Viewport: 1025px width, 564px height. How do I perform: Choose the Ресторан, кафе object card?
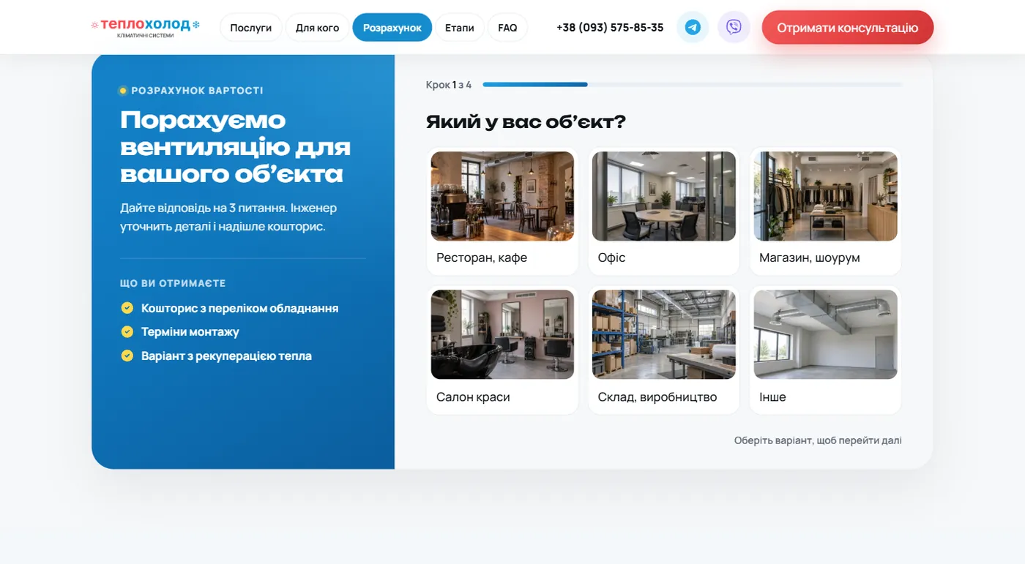[x=502, y=211]
